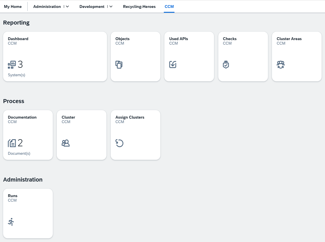325x242 pixels.
Task: Click the Documentation count 2
Action: (20, 143)
